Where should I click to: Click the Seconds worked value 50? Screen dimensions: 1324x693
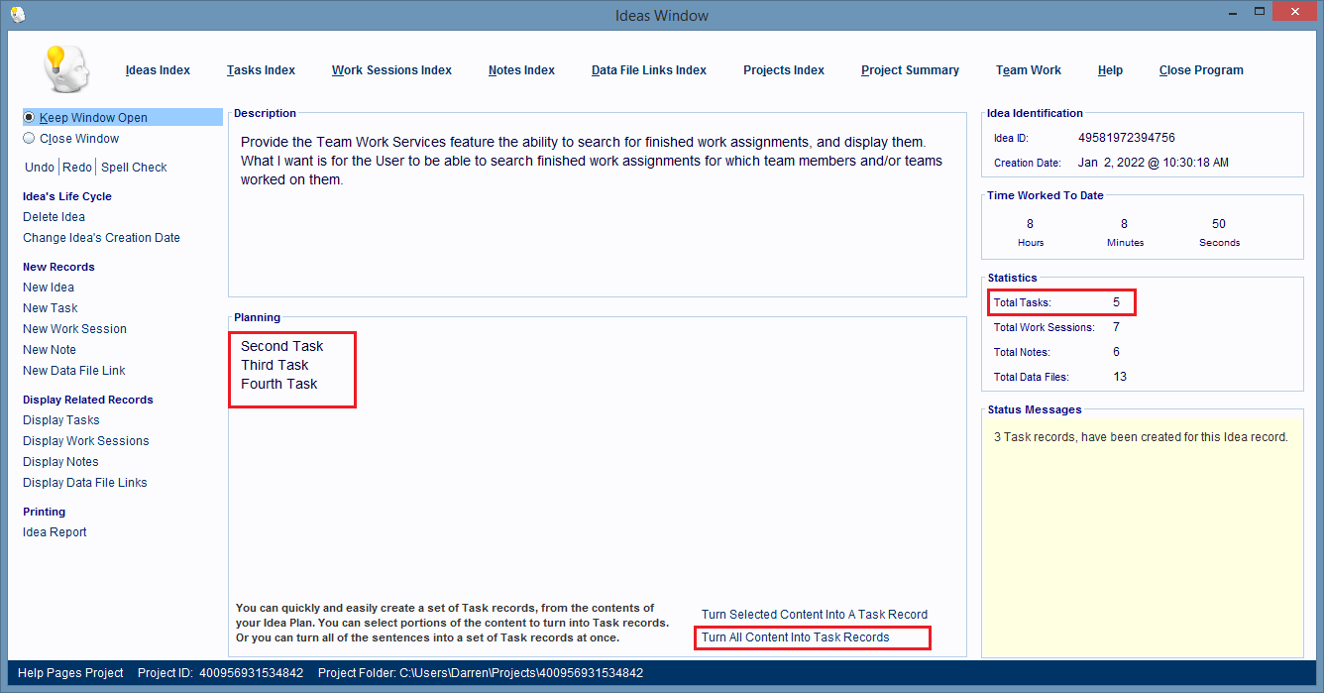(1219, 224)
